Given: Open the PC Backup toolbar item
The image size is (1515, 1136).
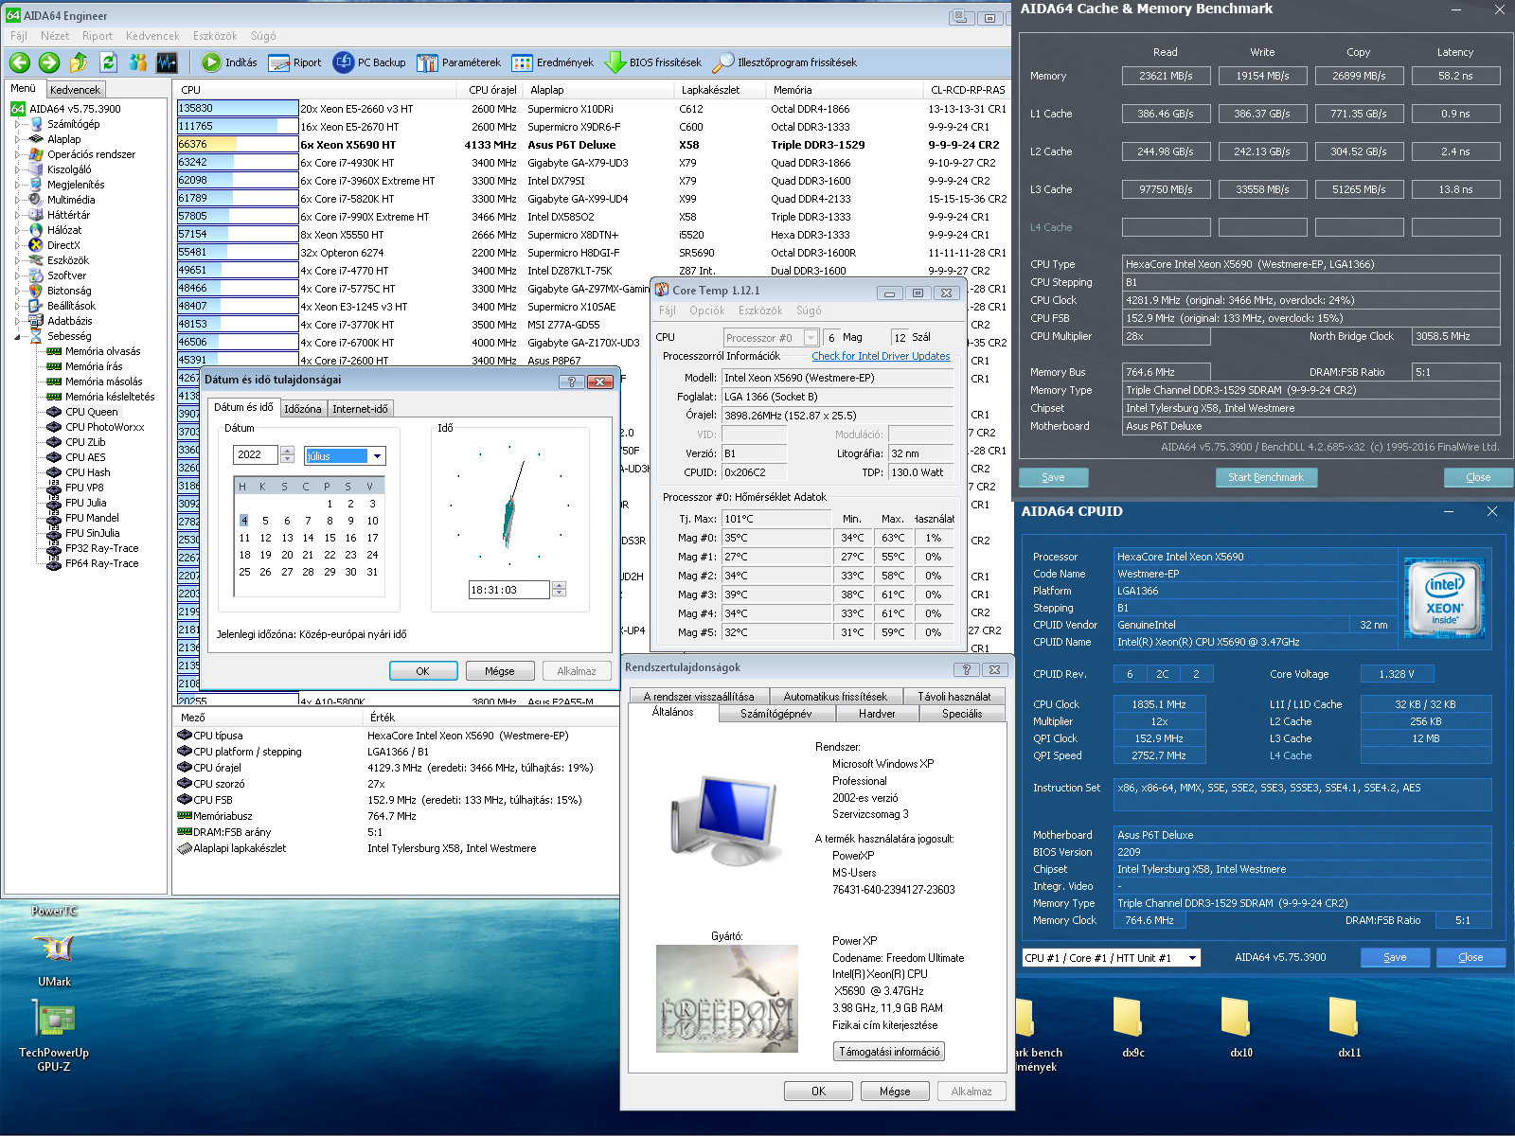Looking at the screenshot, I should tap(369, 62).
